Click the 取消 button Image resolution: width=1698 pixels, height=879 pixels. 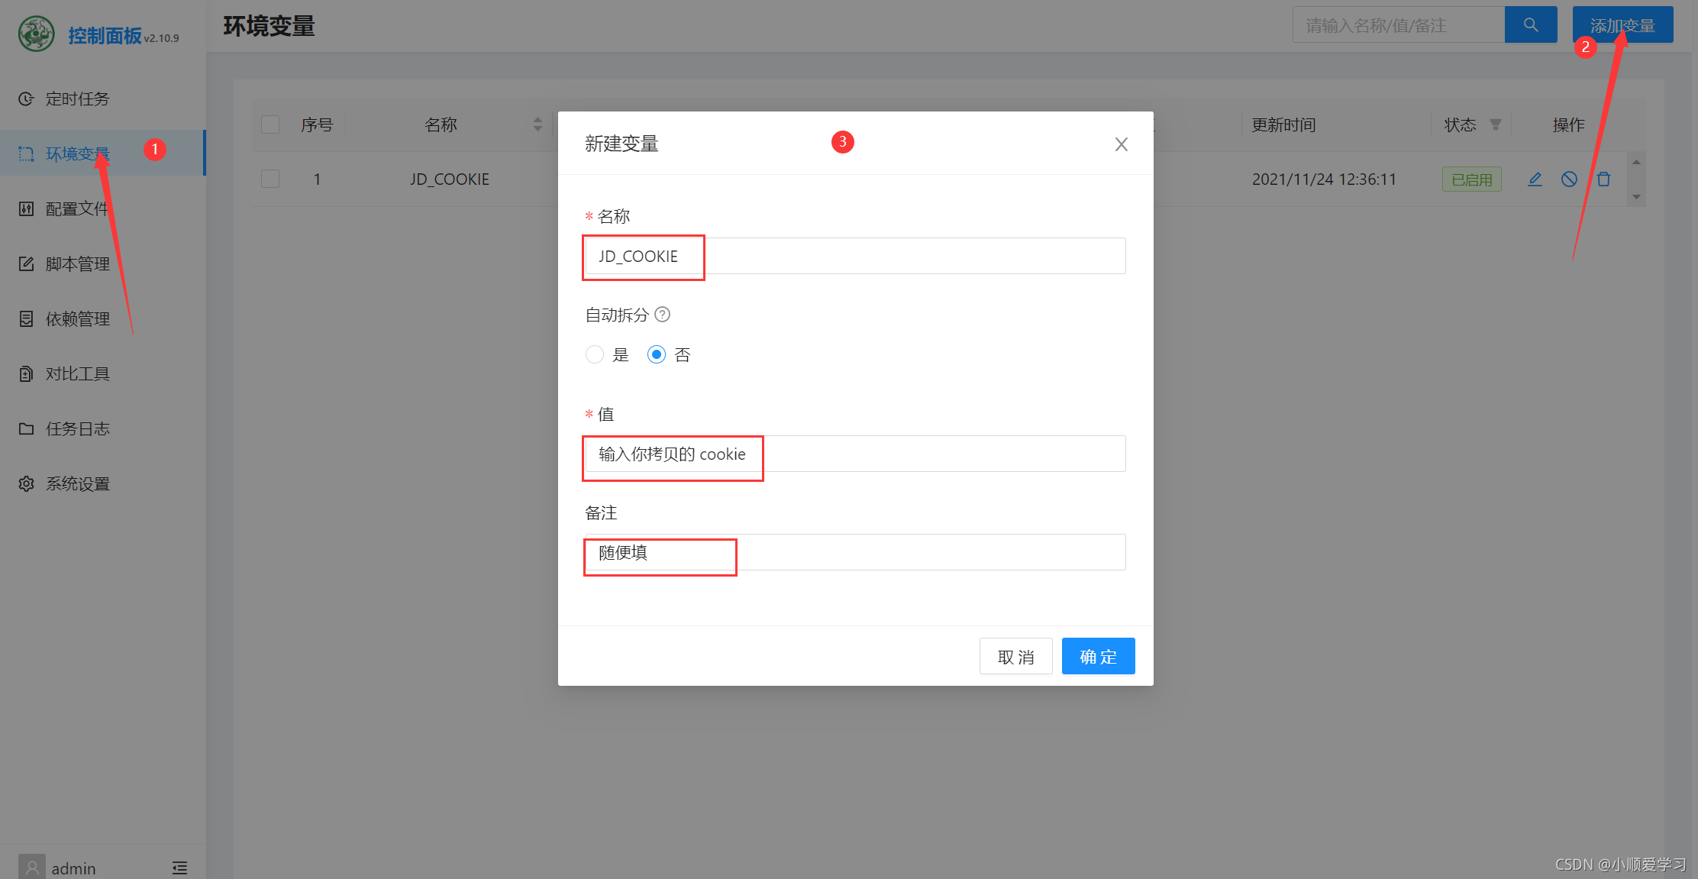click(1016, 656)
